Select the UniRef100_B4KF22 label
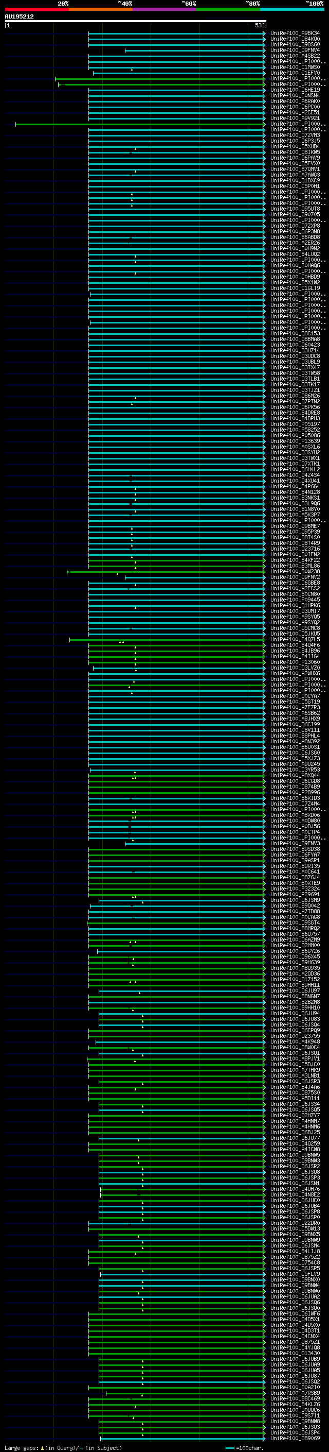 [x=295, y=560]
